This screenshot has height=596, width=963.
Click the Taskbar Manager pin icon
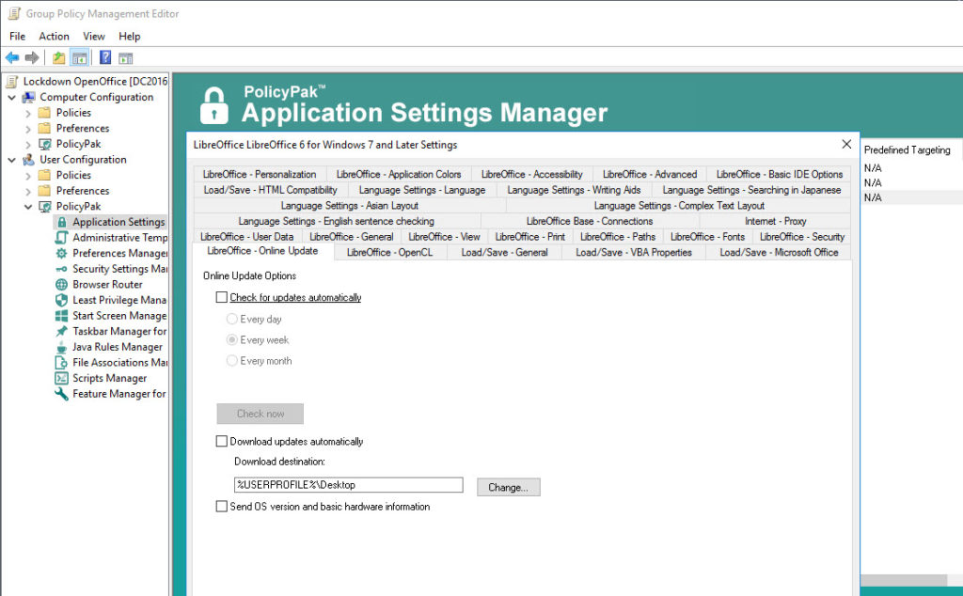[x=61, y=332]
